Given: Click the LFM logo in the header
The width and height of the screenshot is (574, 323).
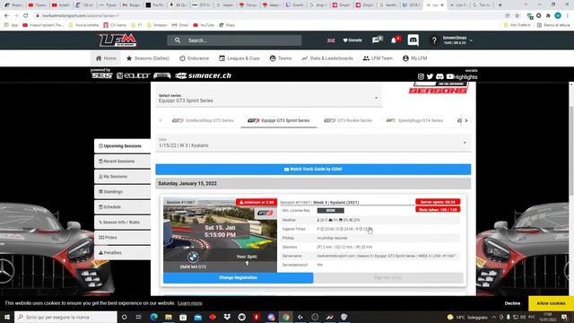Looking at the screenshot, I should point(117,40).
